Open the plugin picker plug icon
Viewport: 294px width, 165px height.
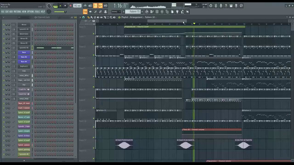tap(177, 12)
